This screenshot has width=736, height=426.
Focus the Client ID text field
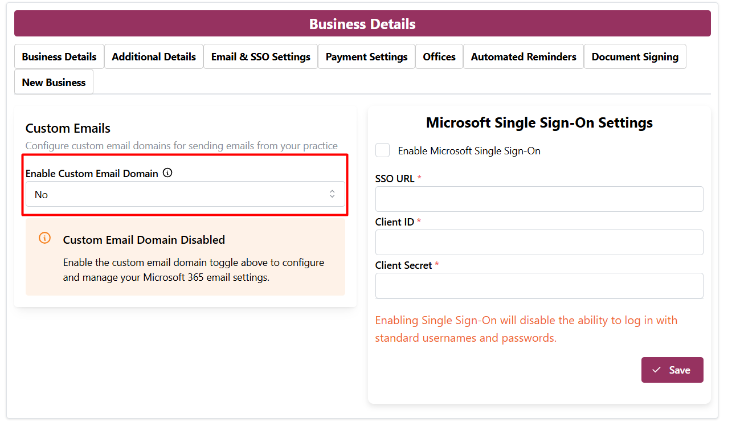coord(539,243)
